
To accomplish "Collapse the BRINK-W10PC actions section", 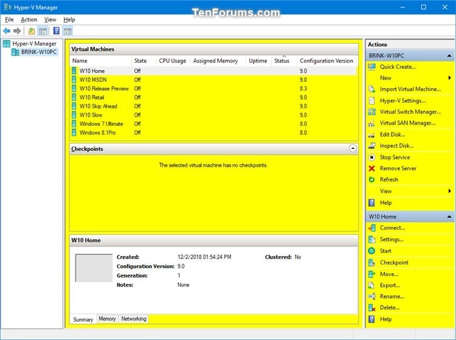I will [x=449, y=55].
